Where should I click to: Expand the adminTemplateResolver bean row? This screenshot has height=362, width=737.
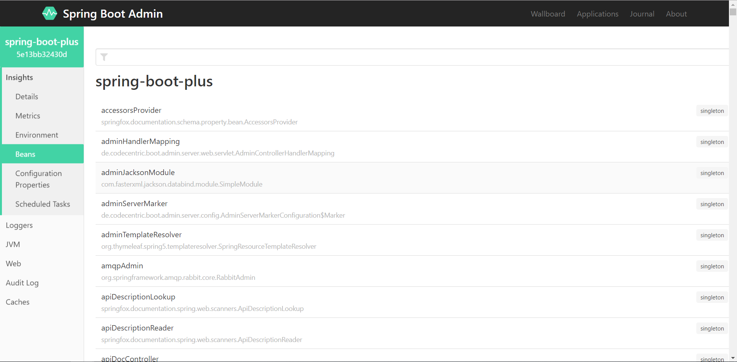pos(412,240)
